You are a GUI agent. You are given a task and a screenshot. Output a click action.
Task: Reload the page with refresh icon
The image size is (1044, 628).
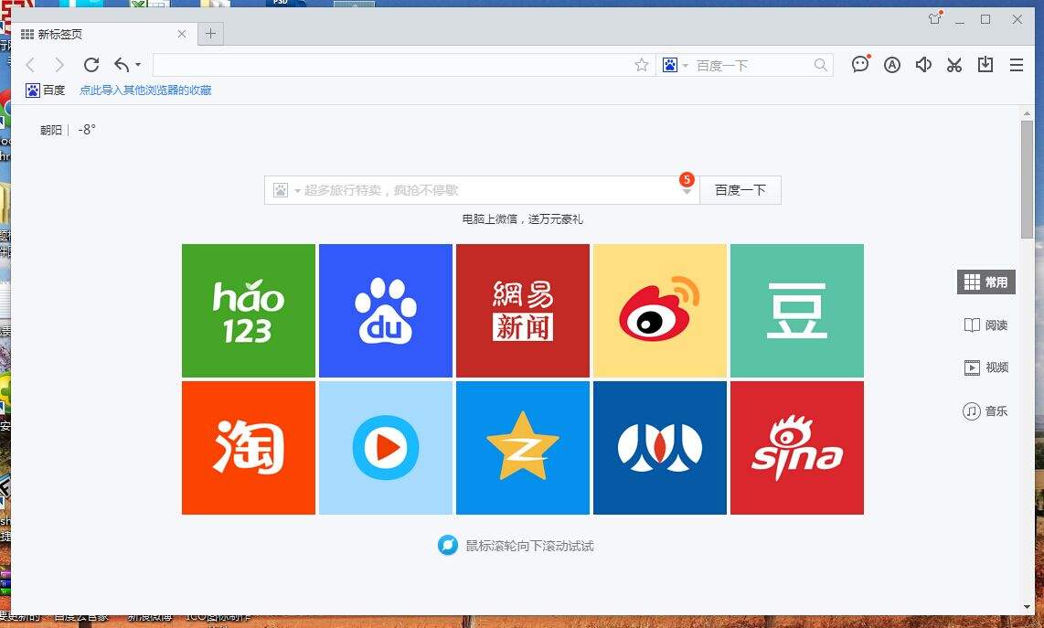91,65
